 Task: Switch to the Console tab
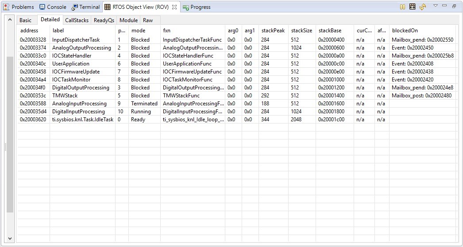(53, 7)
